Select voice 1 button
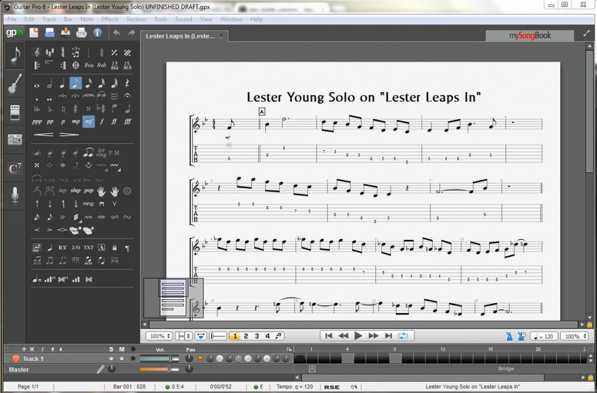This screenshot has height=393, width=597. (235, 336)
